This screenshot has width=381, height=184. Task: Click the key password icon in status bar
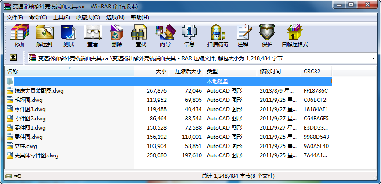coord(17,176)
